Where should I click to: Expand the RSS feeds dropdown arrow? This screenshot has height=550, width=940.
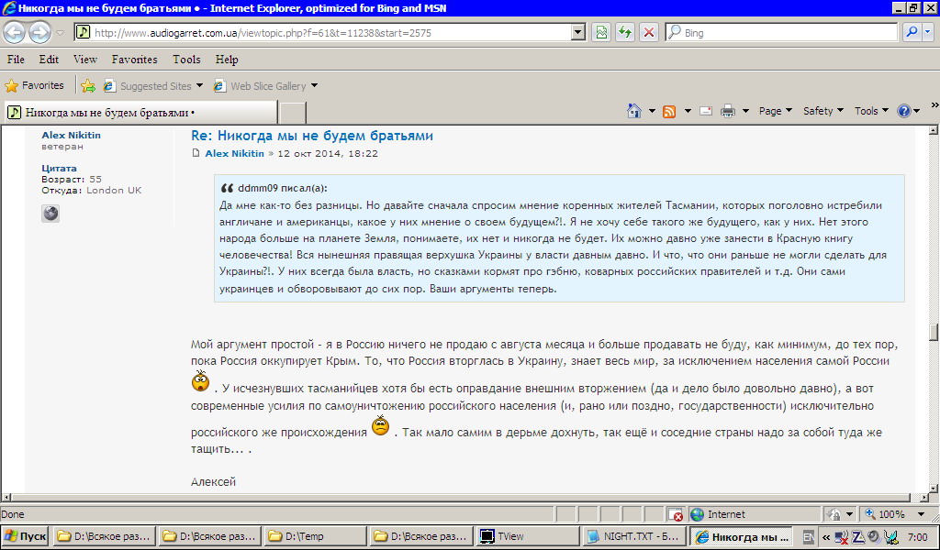[x=688, y=111]
